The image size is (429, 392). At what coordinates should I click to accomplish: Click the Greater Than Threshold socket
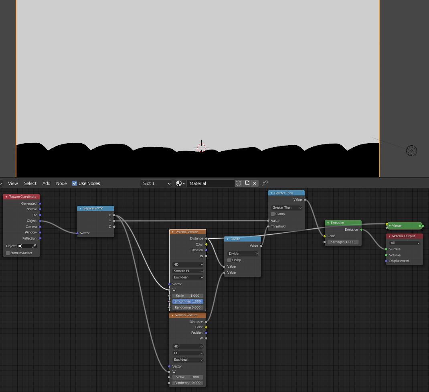(268, 226)
